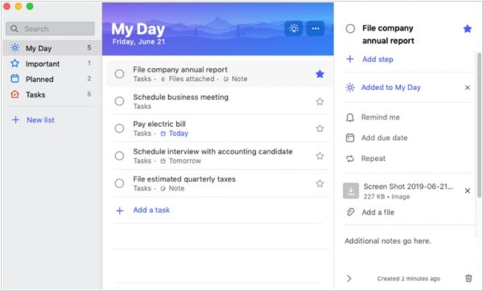Remove task from My Day with X
The height and width of the screenshot is (291, 483).
pos(467,88)
